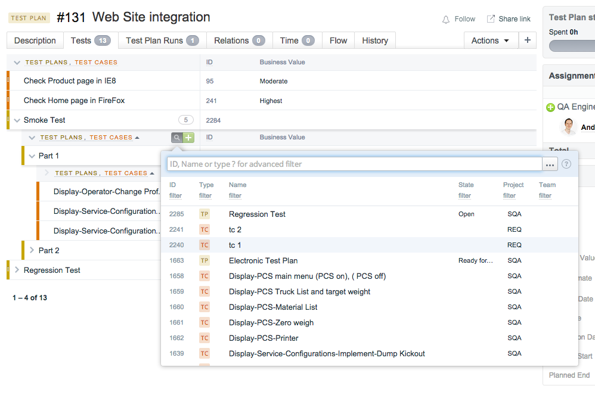This screenshot has height=395, width=595.
Task: Click the highlighted tc 1 result name
Action: 235,245
